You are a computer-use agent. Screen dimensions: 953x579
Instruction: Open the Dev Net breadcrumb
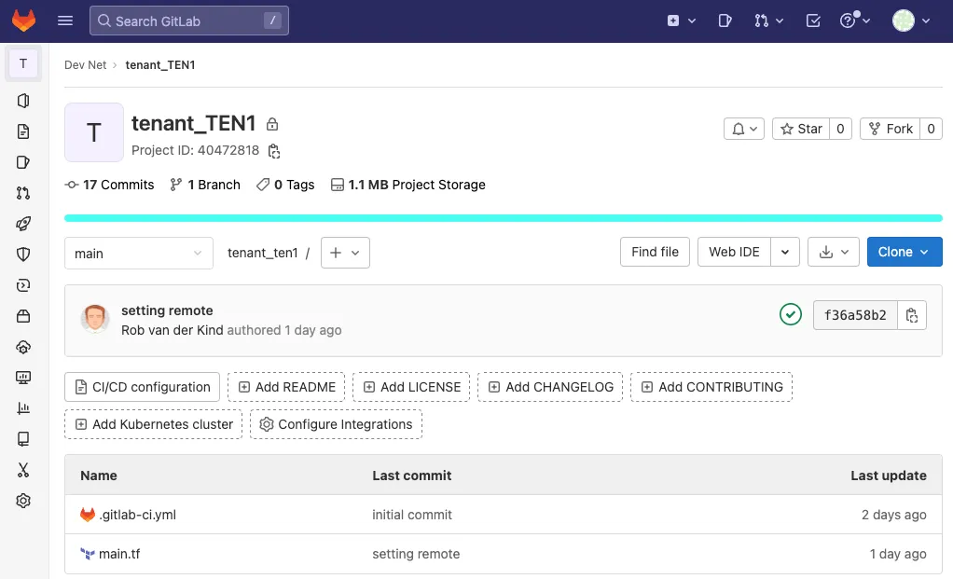tap(85, 65)
